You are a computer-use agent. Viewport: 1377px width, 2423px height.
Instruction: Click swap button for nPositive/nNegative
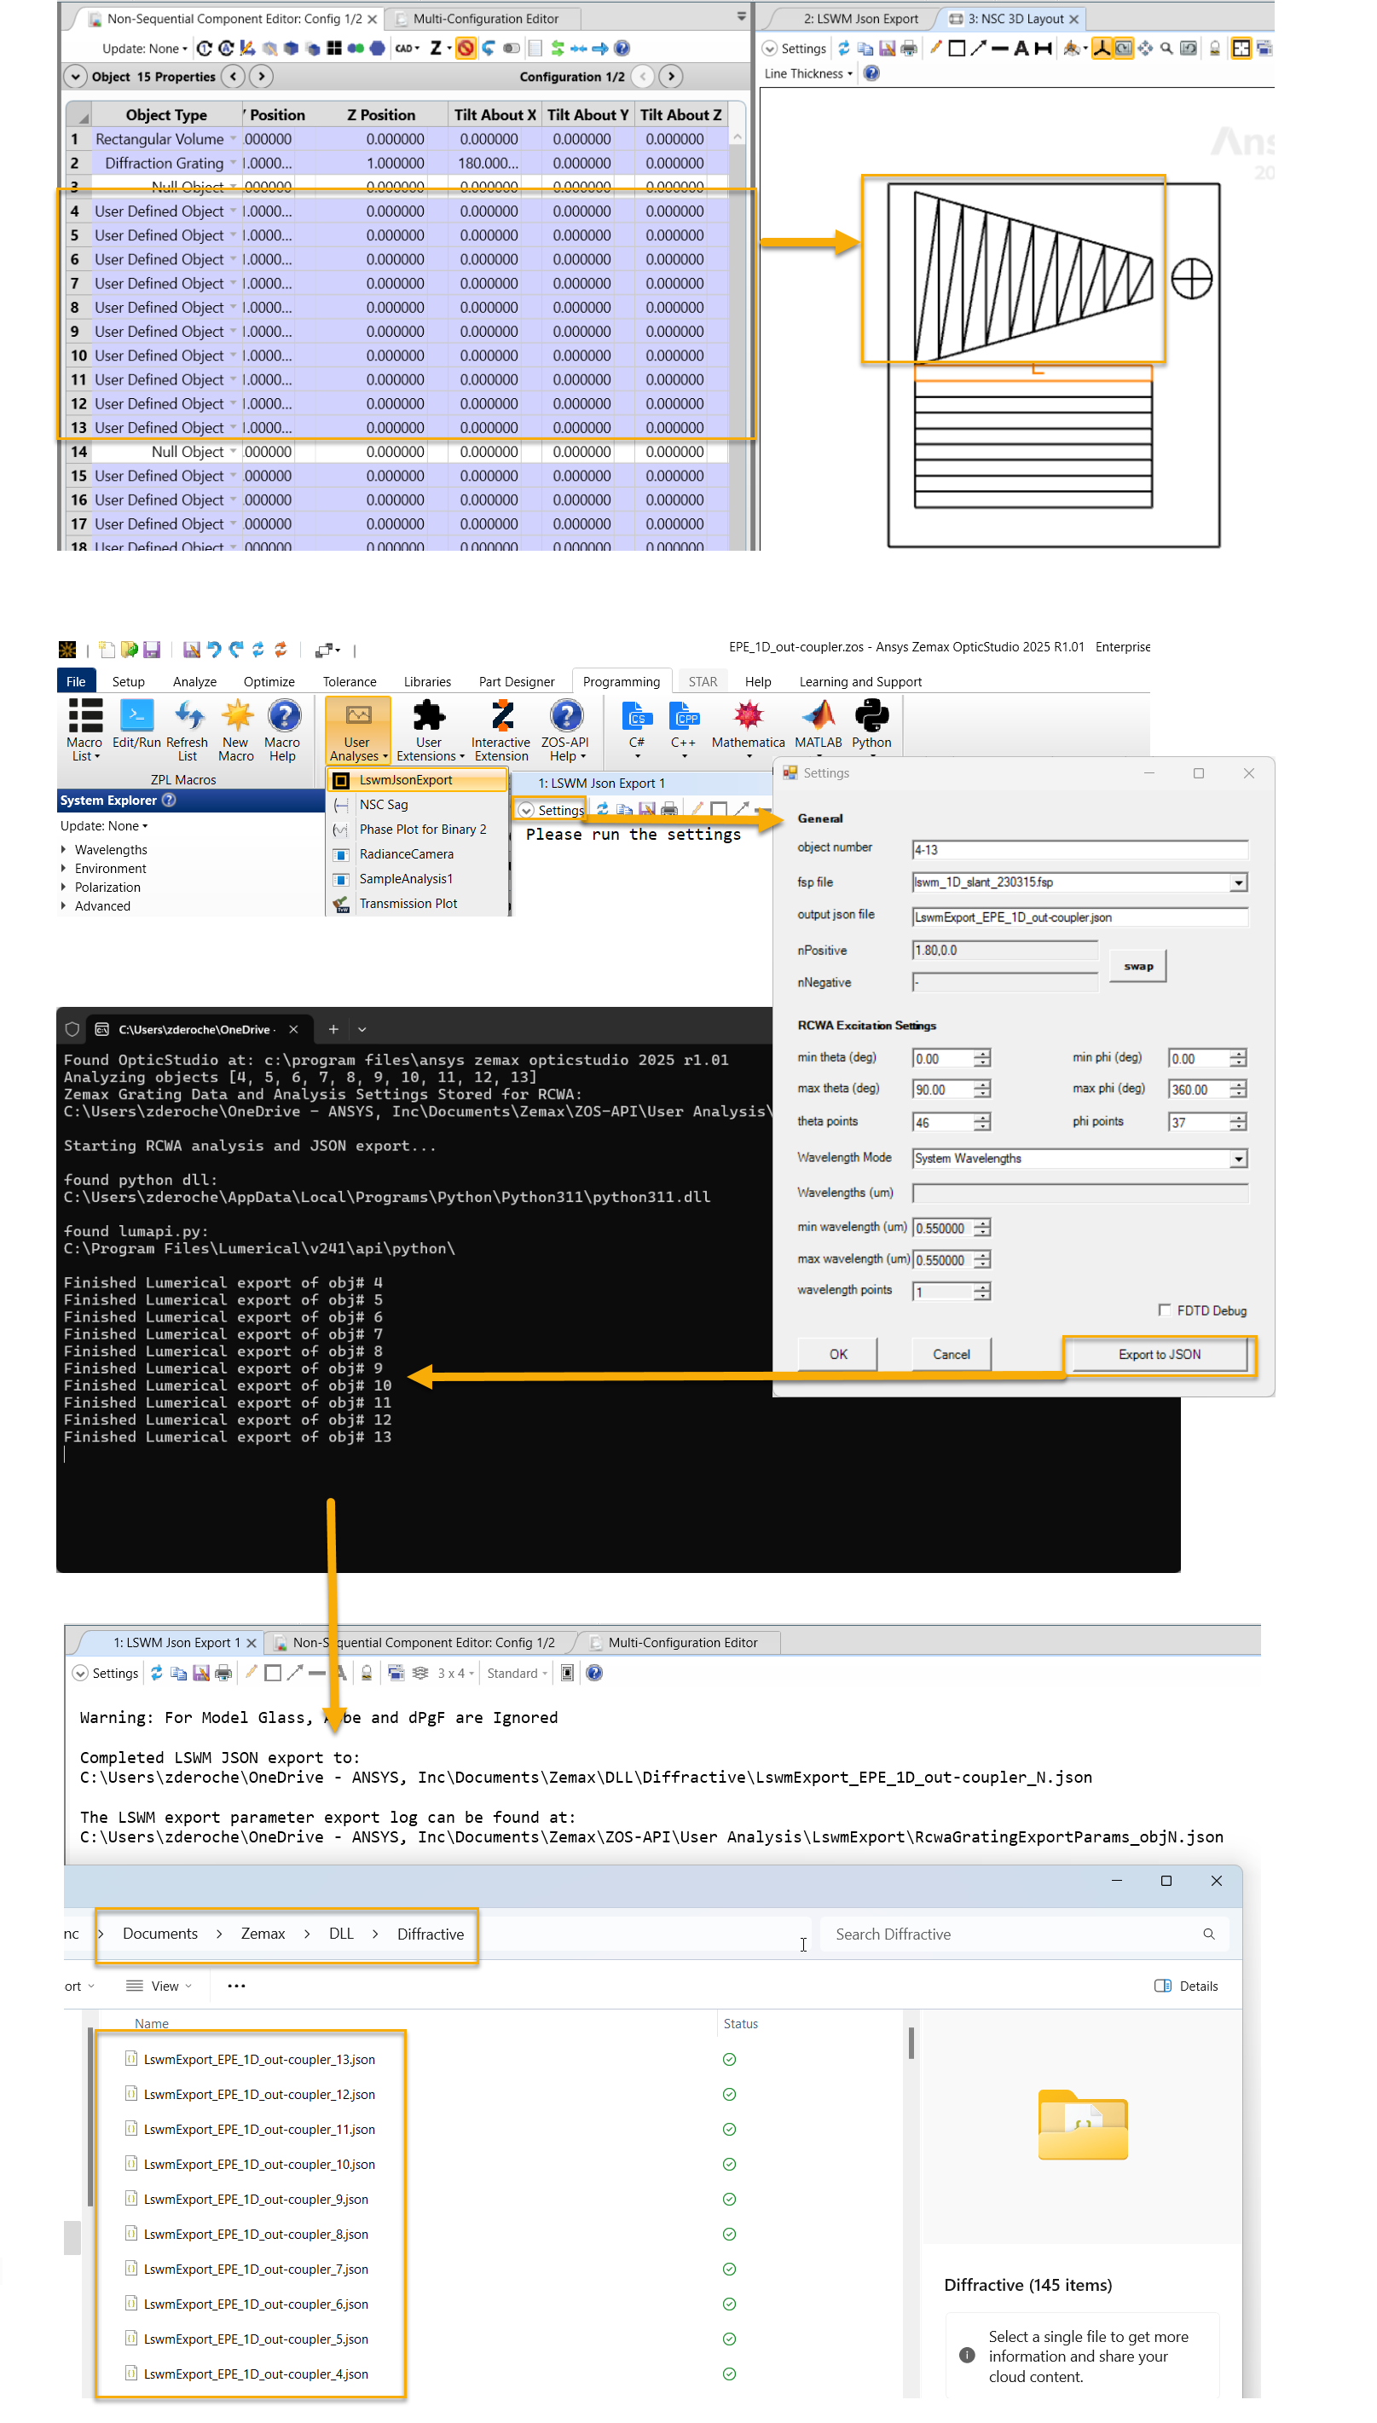[1137, 965]
